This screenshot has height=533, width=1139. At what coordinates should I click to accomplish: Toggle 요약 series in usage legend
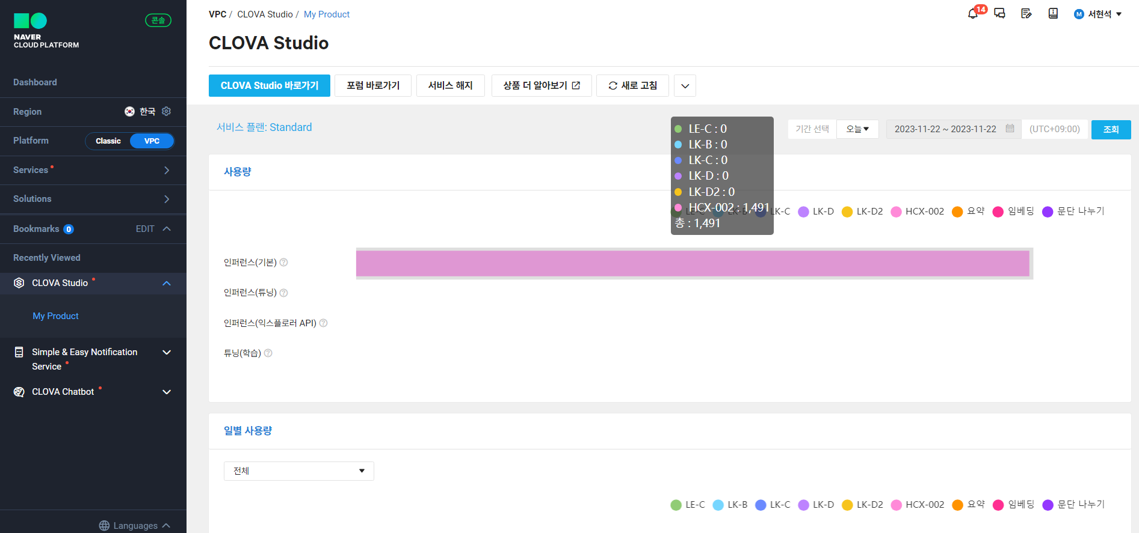pos(969,212)
